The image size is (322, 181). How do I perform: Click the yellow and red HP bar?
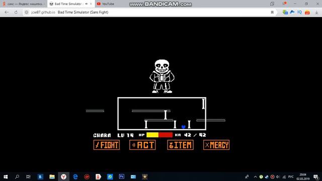[x=159, y=135]
